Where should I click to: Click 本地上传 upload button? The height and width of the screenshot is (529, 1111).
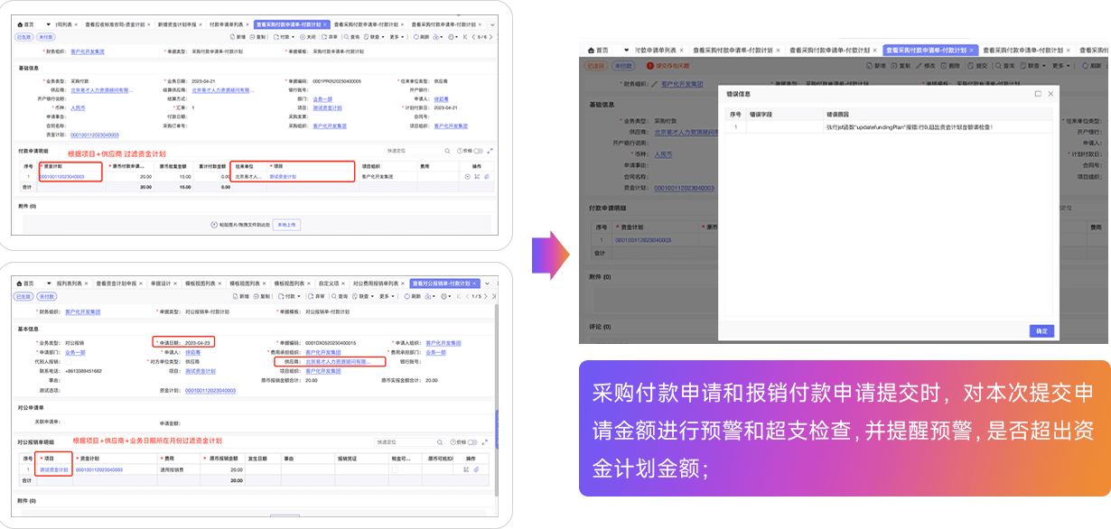(286, 224)
